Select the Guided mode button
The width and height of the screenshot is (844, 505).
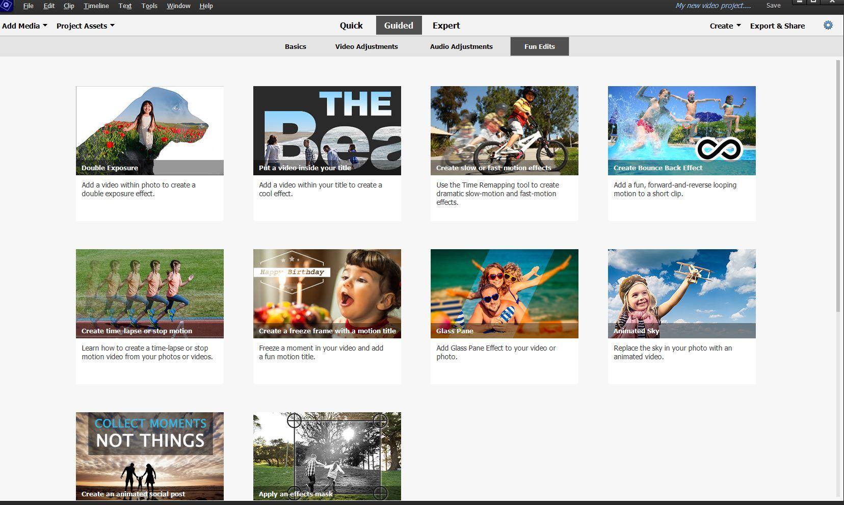(x=399, y=25)
